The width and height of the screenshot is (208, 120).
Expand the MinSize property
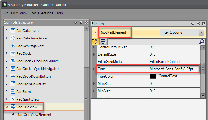coord(94,91)
